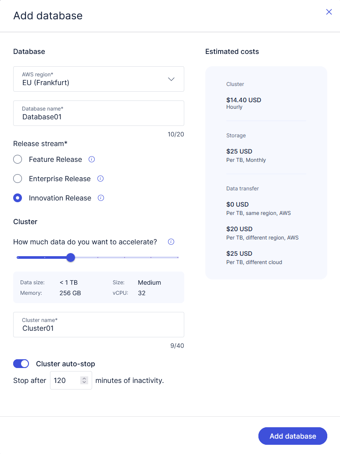340x454 pixels.
Task: Click the Cluster auto-stop label
Action: pos(65,364)
